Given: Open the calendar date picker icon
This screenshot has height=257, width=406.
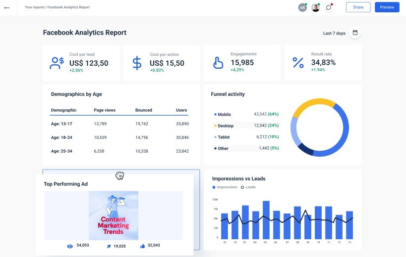Looking at the screenshot, I should [x=355, y=33].
